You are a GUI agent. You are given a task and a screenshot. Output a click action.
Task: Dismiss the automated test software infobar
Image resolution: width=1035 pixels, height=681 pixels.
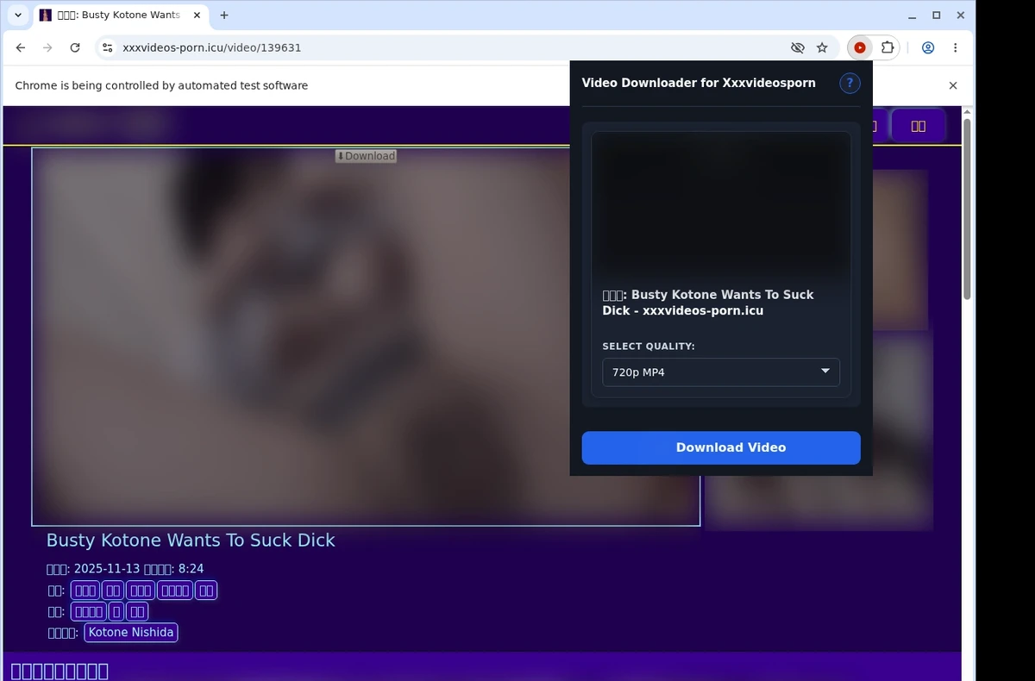[x=953, y=85]
